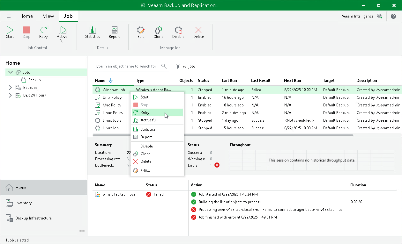Click the red Errors status icon
Screen dimensions: 402x244
tap(217, 165)
